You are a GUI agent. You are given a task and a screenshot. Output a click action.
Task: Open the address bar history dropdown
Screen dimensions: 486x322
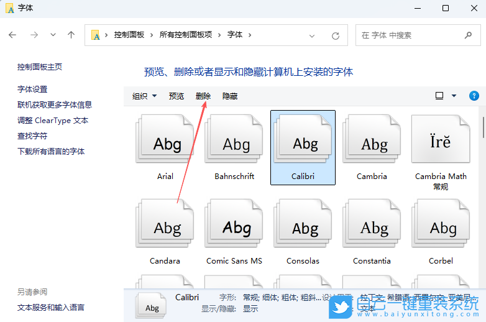312,36
